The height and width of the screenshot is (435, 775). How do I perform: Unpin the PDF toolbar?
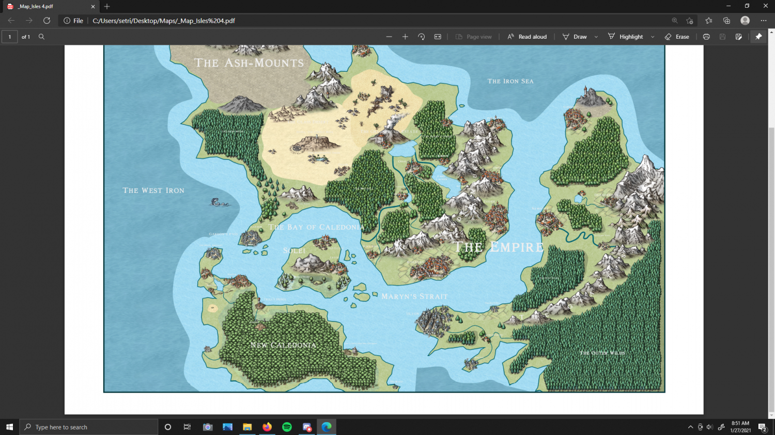758,37
